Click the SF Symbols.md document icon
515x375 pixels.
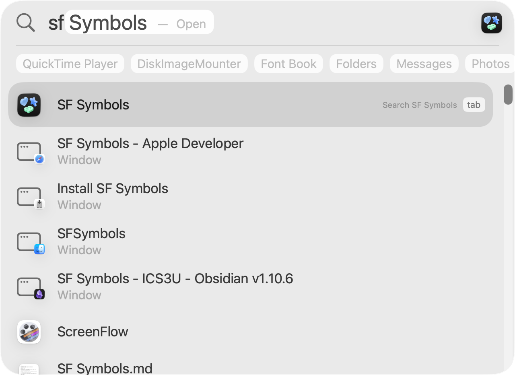[29, 369]
